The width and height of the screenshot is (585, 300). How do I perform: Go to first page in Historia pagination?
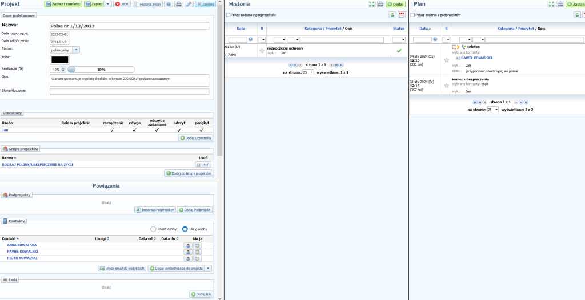point(291,65)
